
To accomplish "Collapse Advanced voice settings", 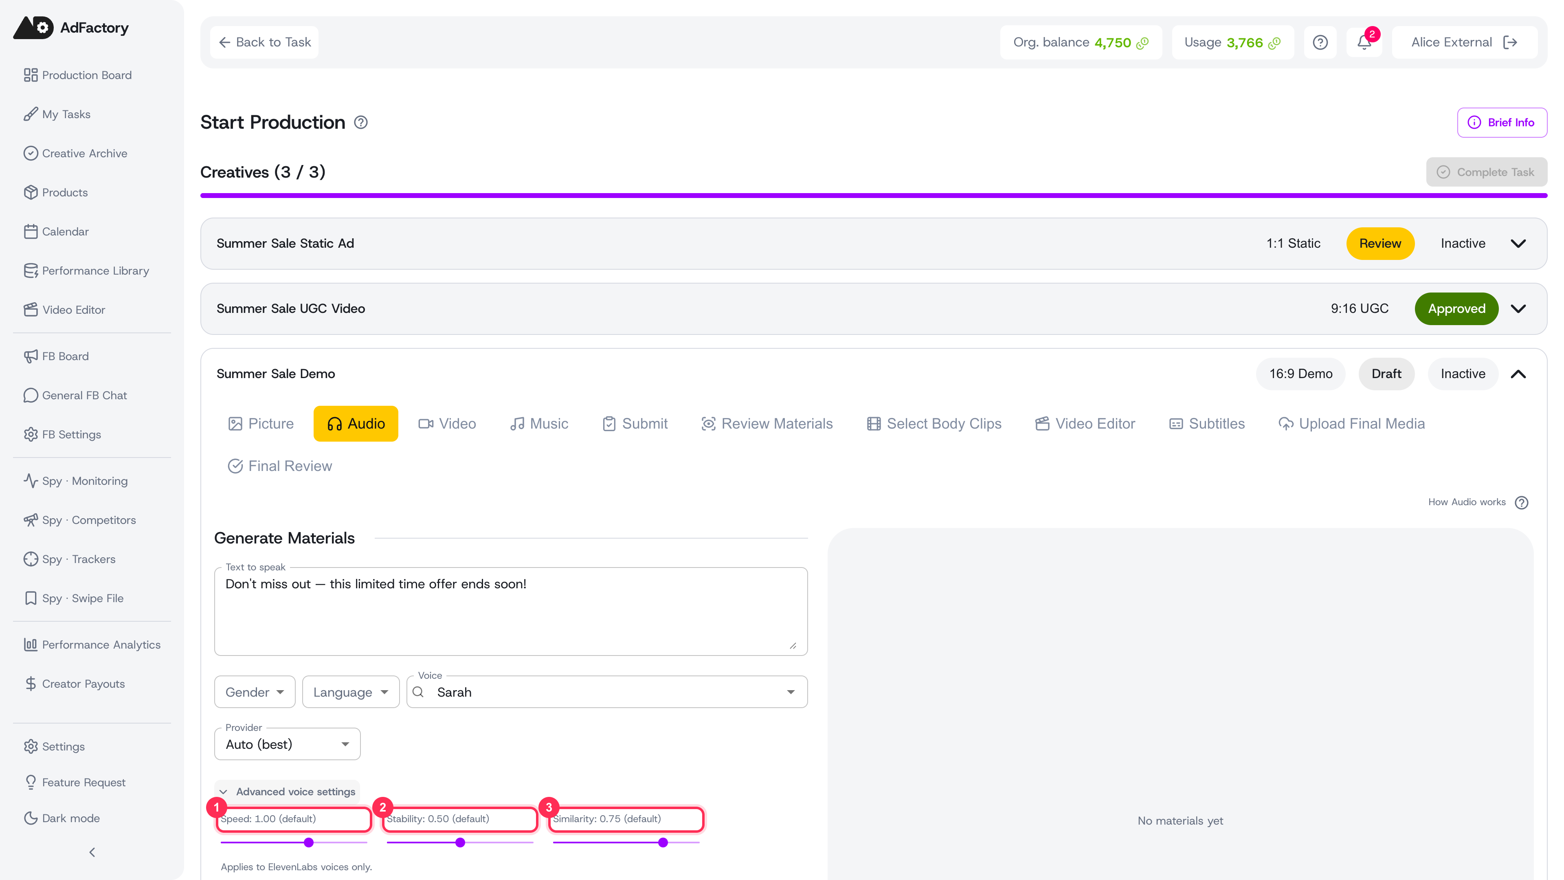I will [287, 791].
